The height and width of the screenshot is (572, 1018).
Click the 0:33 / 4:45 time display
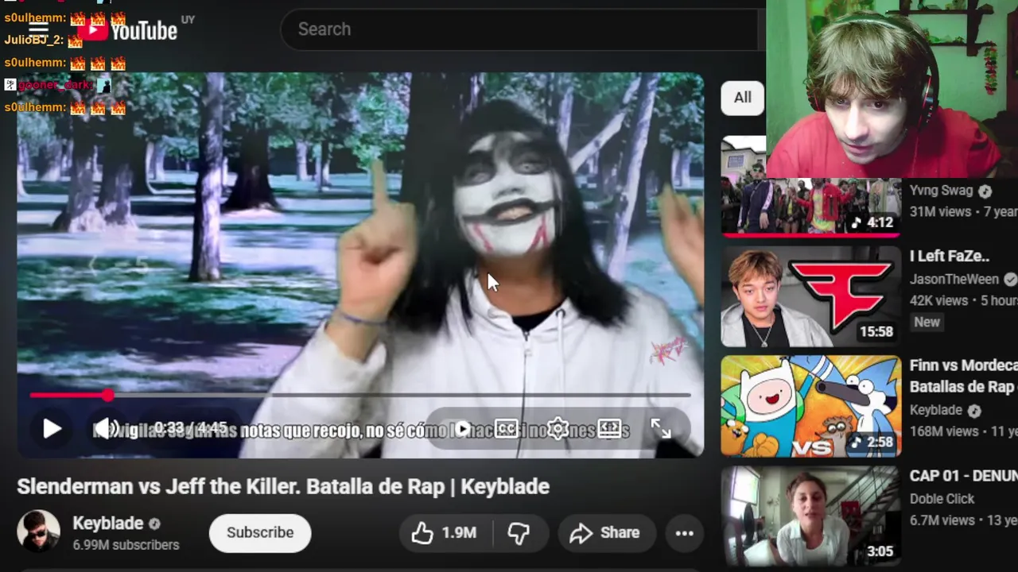[191, 429]
